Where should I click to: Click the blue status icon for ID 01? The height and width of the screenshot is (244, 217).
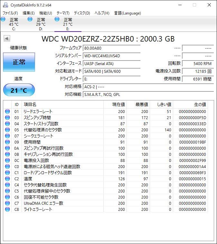[x=7, y=111]
